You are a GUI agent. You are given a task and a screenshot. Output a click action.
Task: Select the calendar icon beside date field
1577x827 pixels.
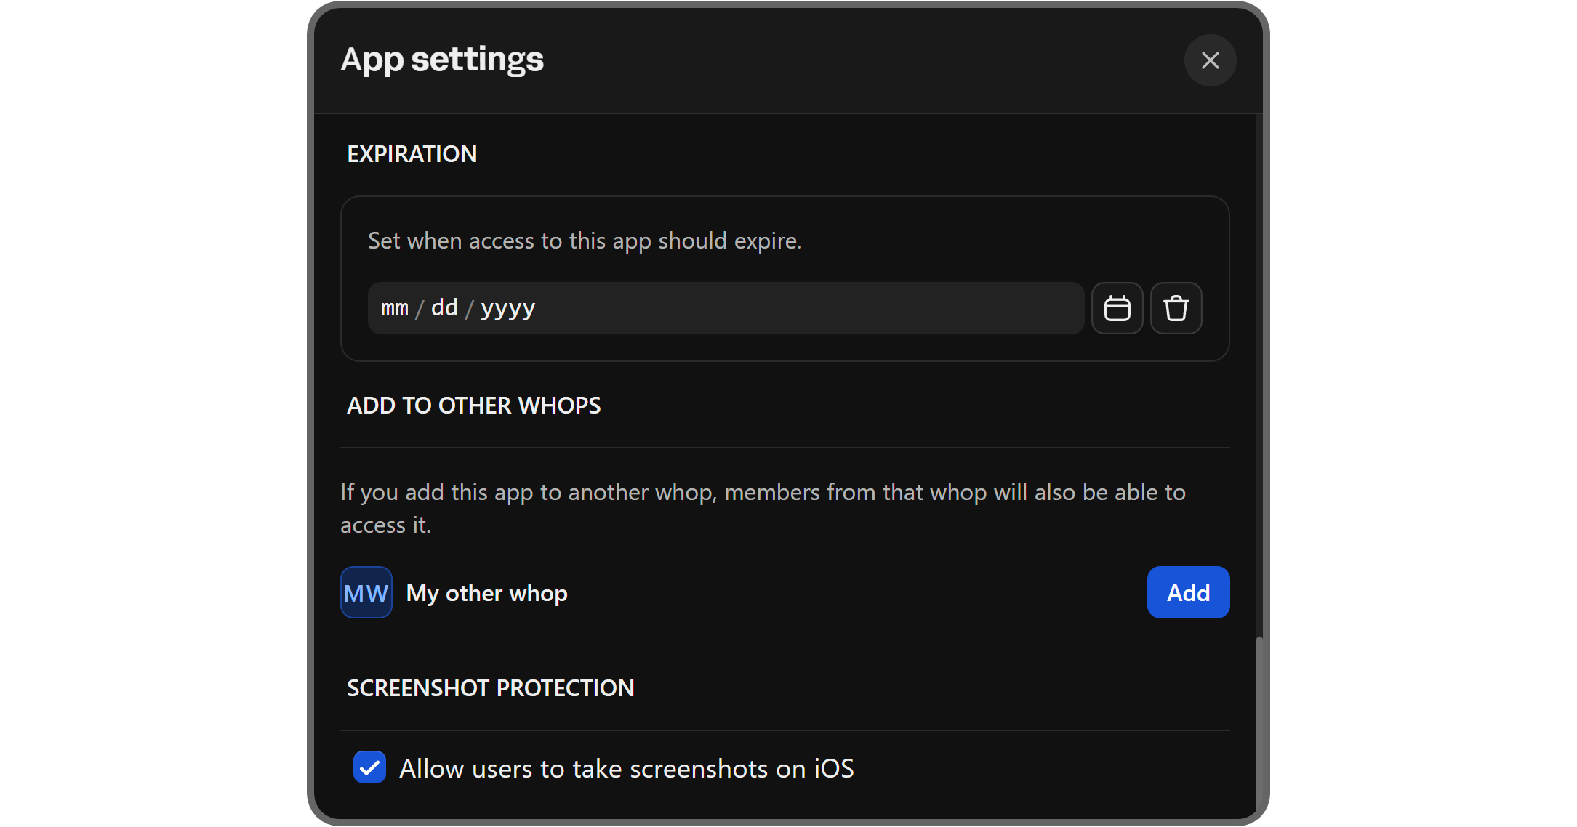coord(1117,307)
